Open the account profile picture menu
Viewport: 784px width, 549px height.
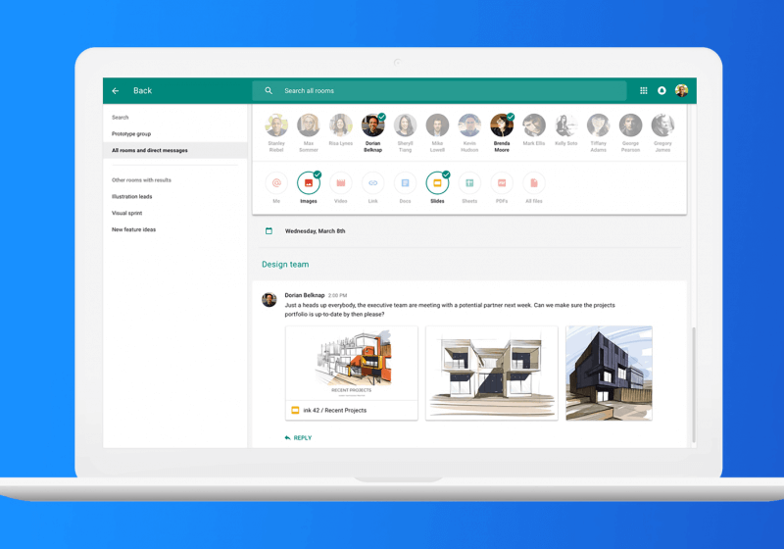tap(681, 91)
